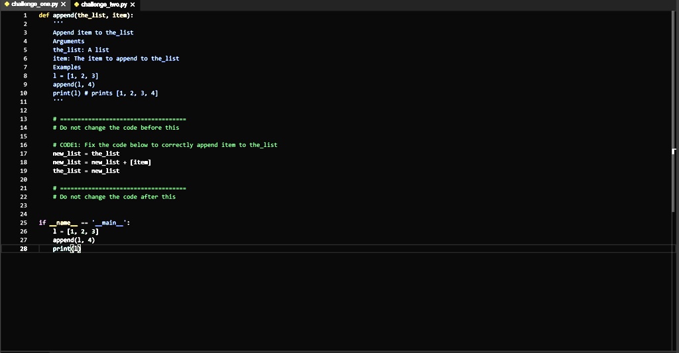Click line number 1 in the gutter
This screenshot has width=679, height=353.
coord(25,15)
